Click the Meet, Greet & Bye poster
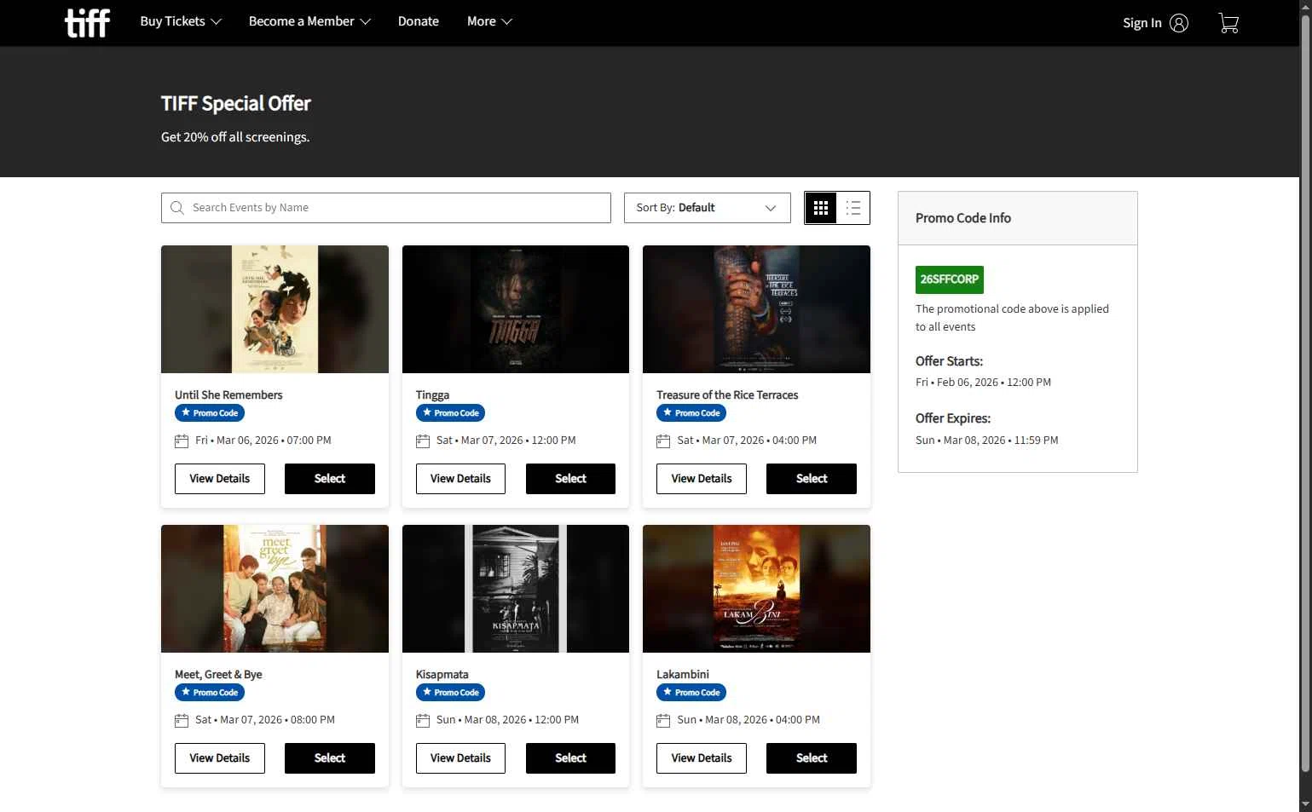The height and width of the screenshot is (812, 1312). coord(275,589)
